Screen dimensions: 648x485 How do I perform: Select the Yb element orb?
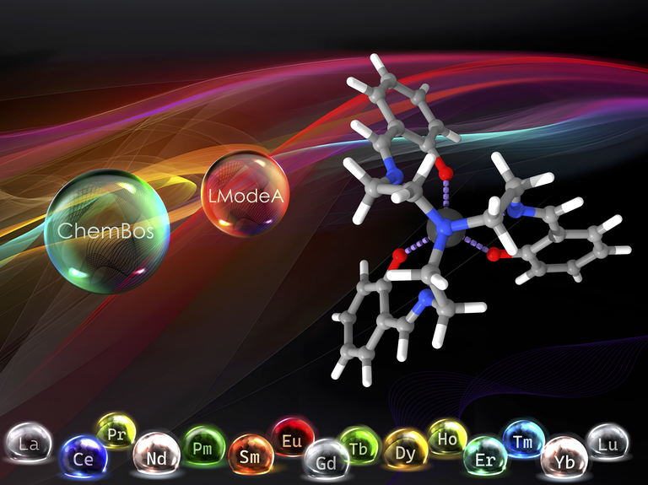[564, 458]
